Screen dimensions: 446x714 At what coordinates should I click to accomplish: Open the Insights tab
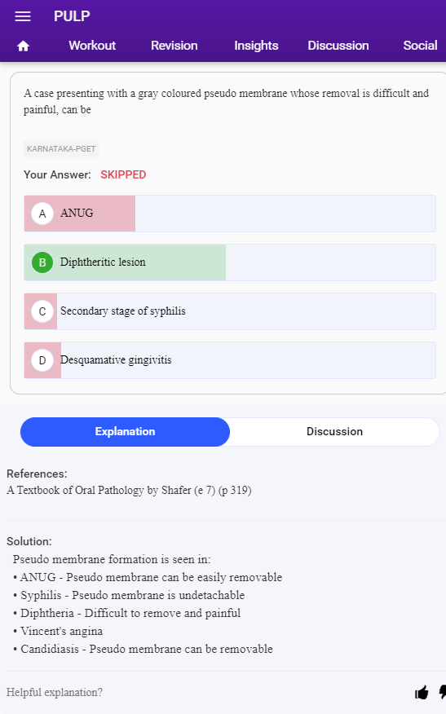[256, 46]
